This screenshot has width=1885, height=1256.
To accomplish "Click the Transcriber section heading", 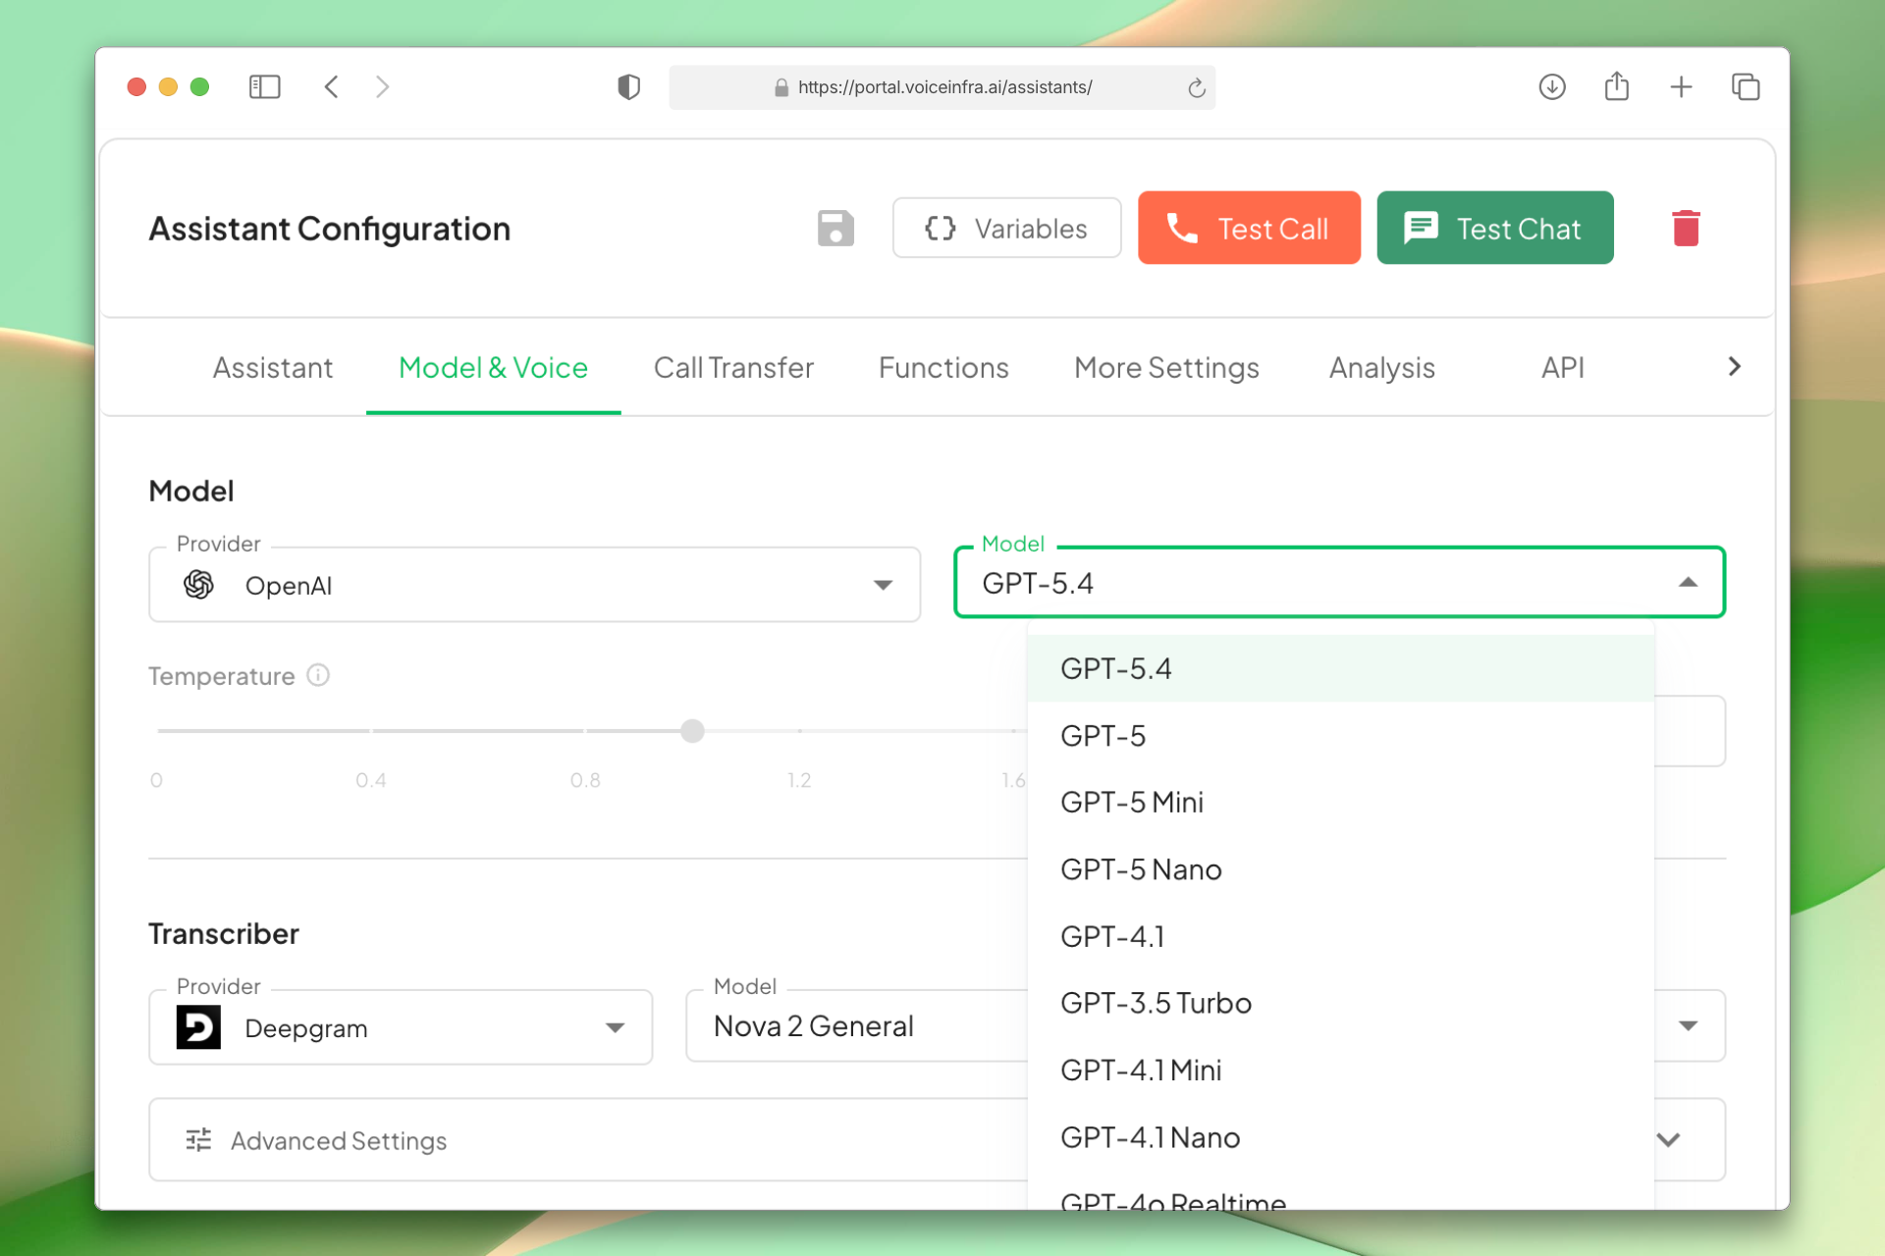I will (224, 934).
